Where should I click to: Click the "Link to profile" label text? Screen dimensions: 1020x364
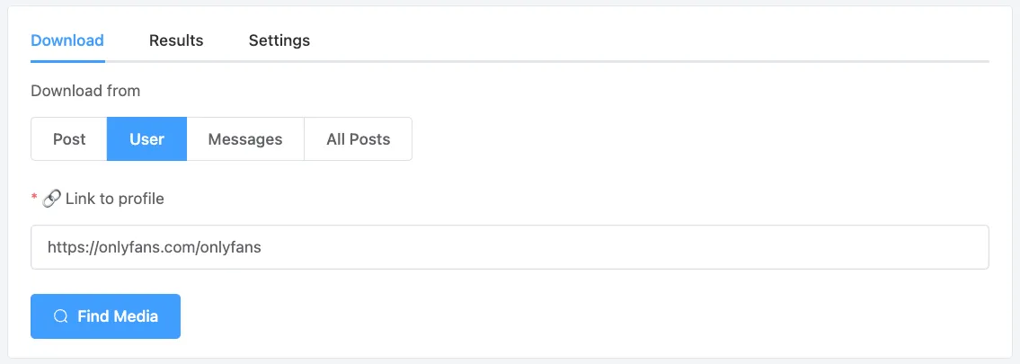[115, 199]
